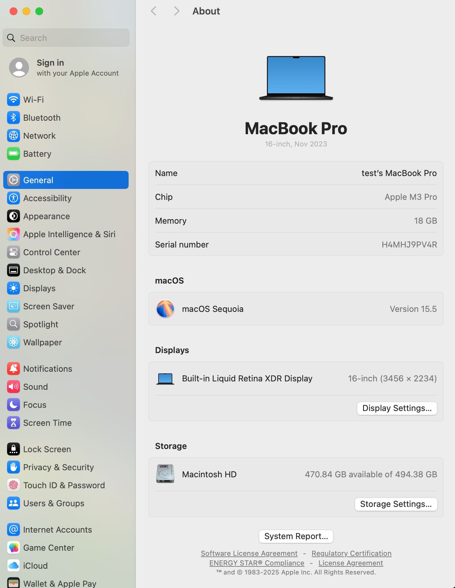Open Lock Screen icon
The image size is (455, 588).
click(x=14, y=449)
